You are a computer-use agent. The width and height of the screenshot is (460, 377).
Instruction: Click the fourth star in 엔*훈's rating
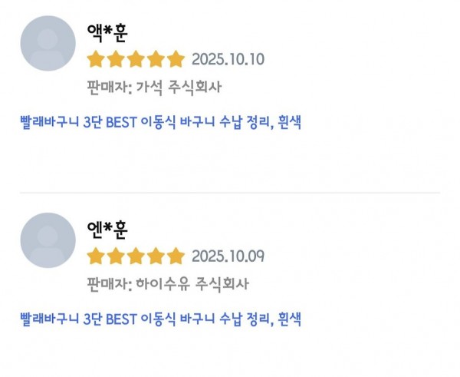(x=156, y=256)
